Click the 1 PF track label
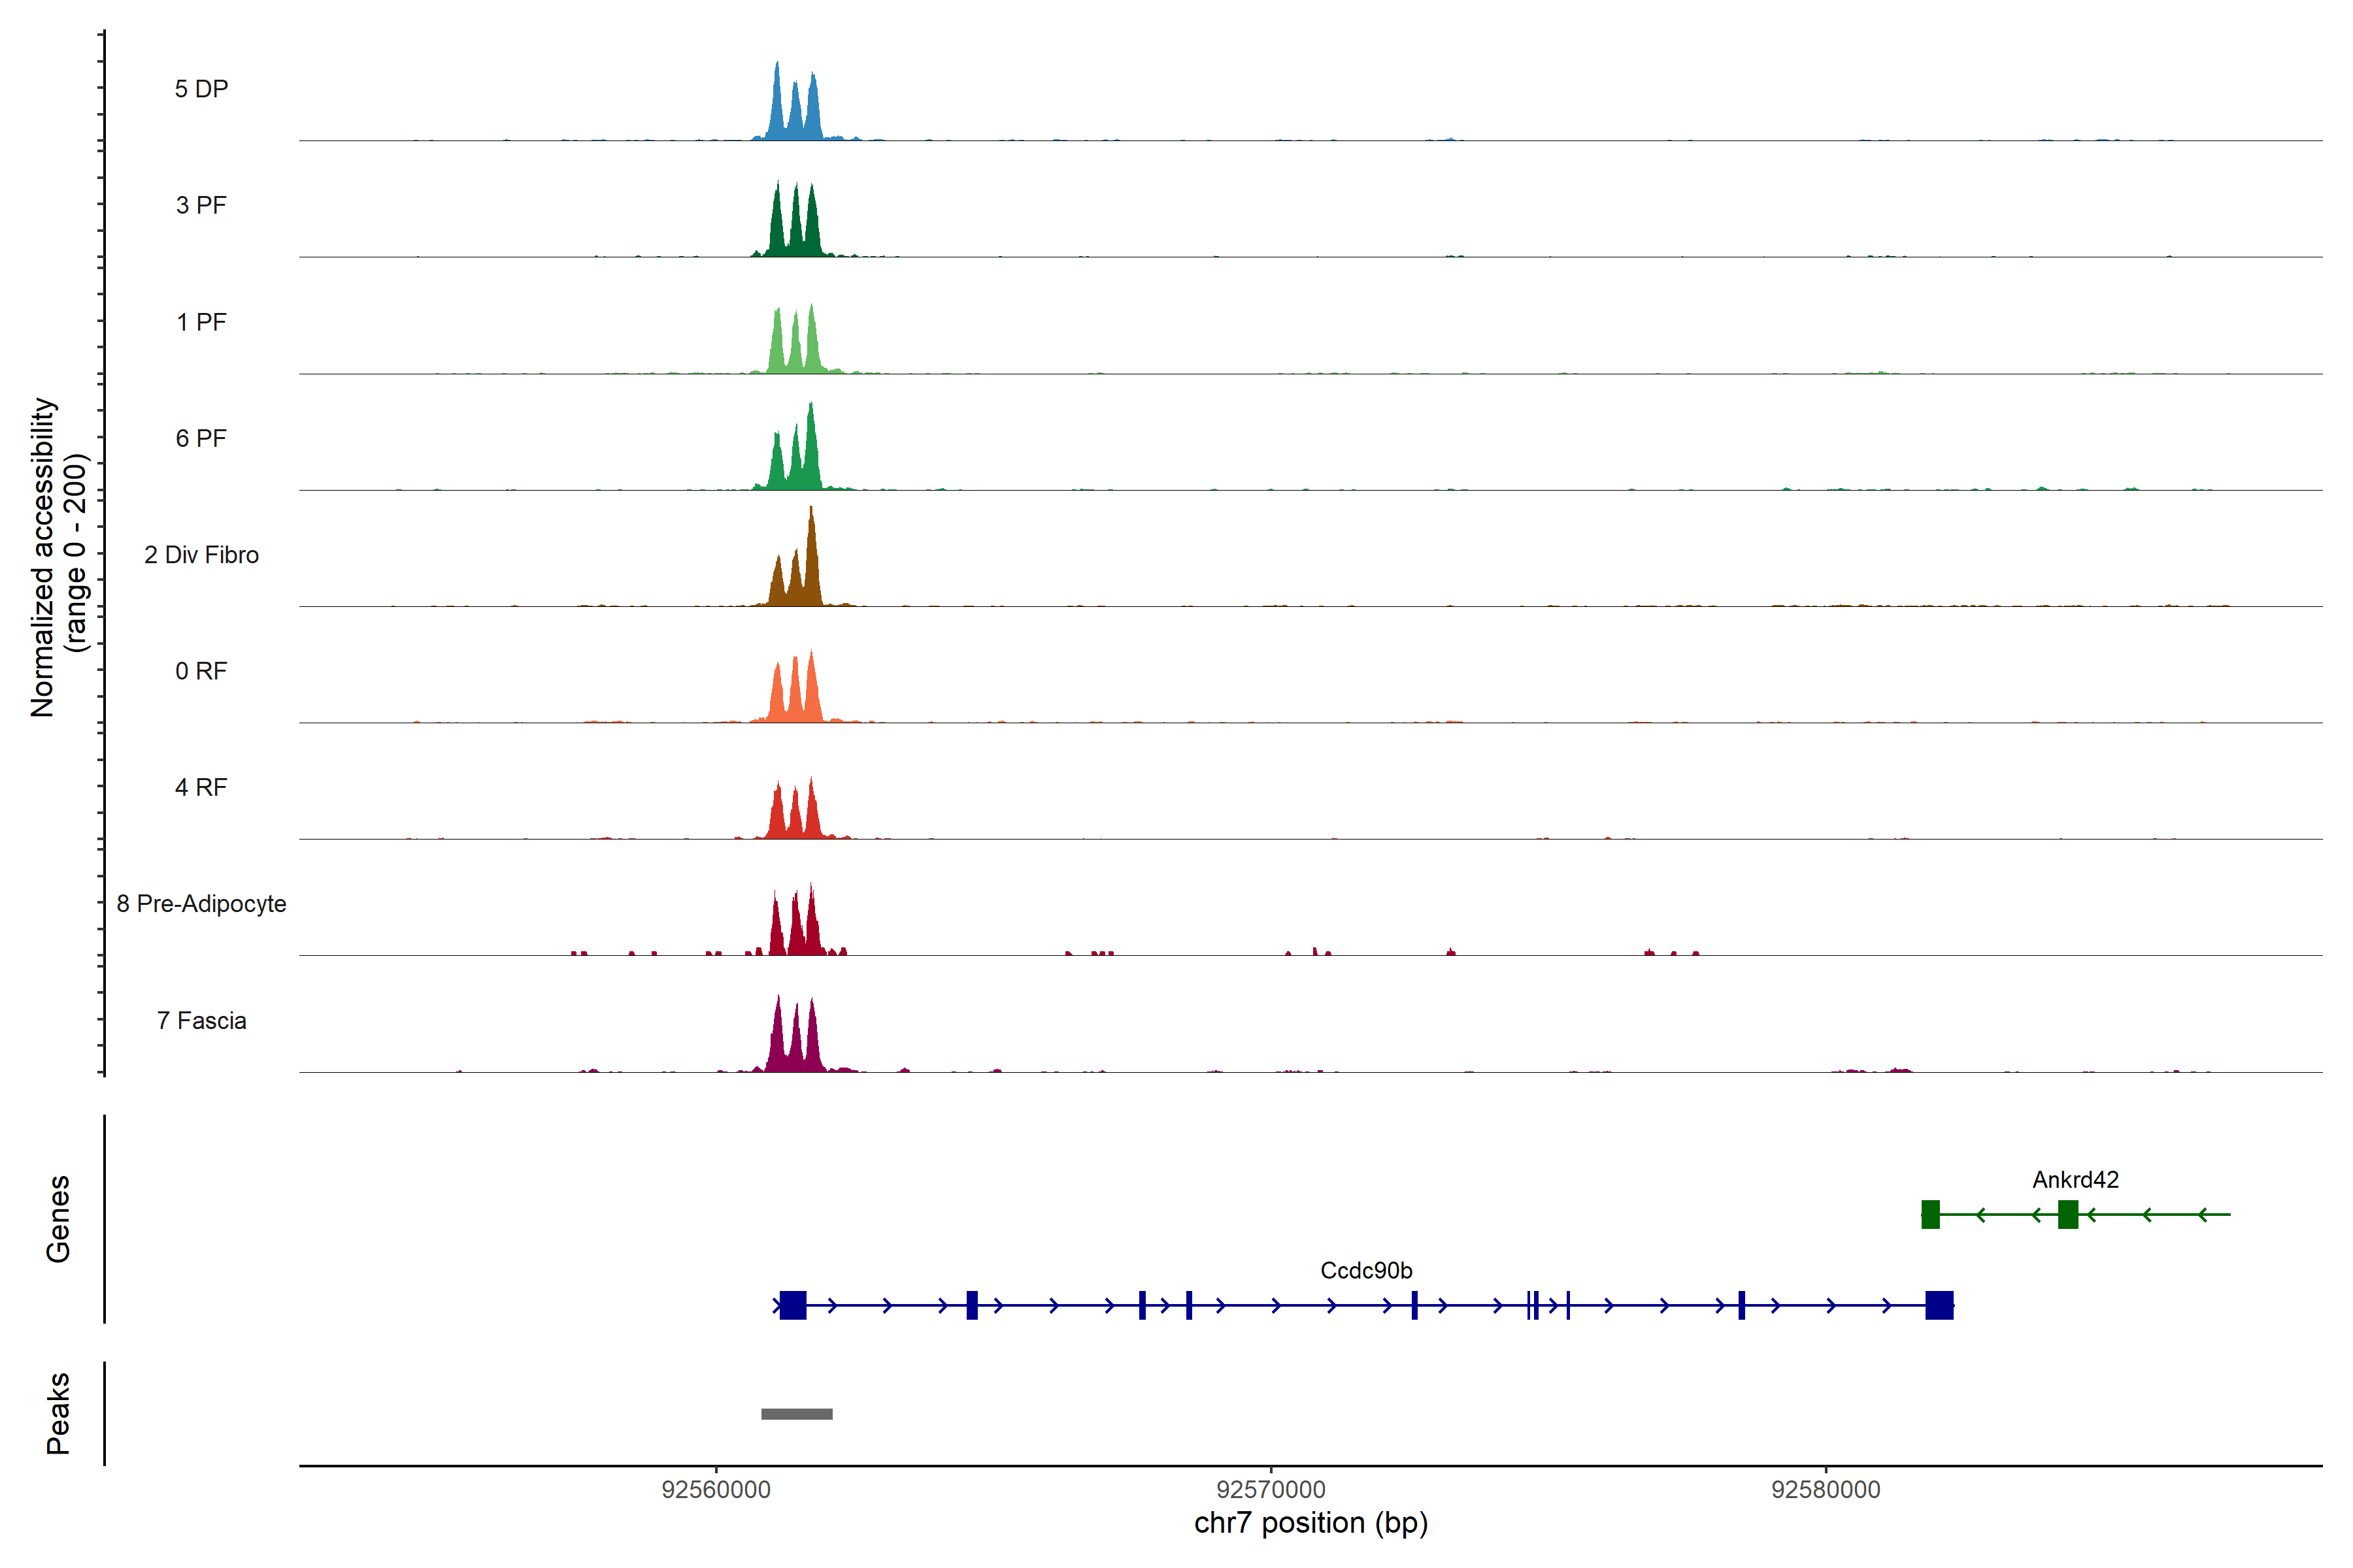2353x1568 pixels. coord(201,322)
